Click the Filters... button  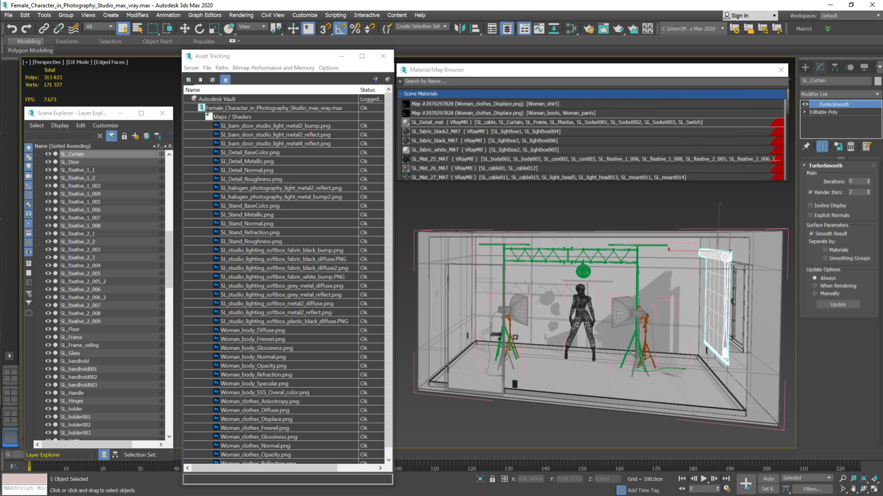click(x=812, y=489)
